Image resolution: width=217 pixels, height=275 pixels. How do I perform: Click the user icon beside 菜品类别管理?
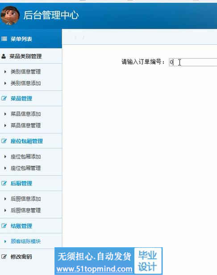[x=4, y=56]
